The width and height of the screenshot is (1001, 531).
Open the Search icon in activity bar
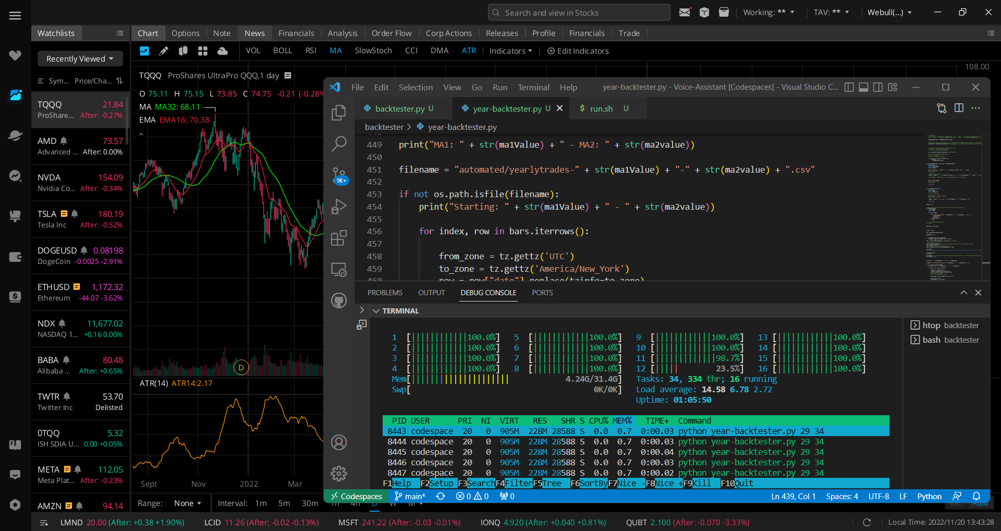(339, 143)
